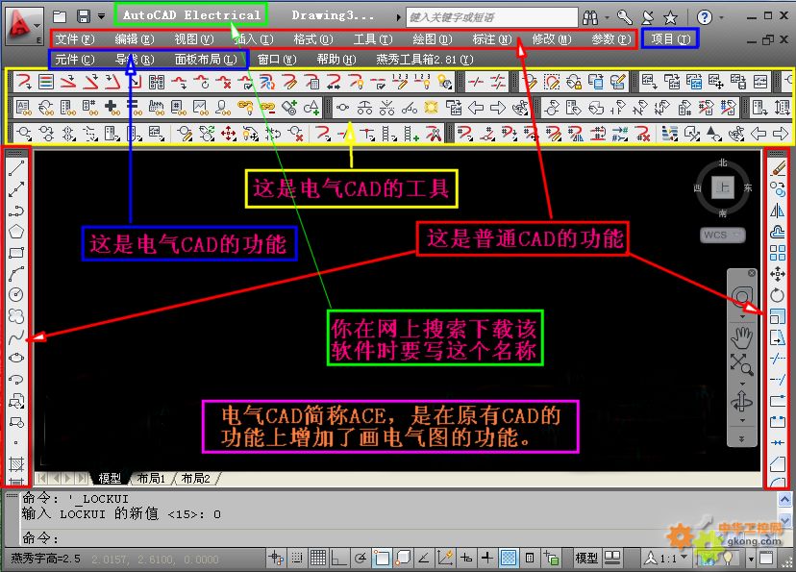The image size is (796, 572).
Task: Toggle Snap Mode in the status bar
Action: (297, 559)
